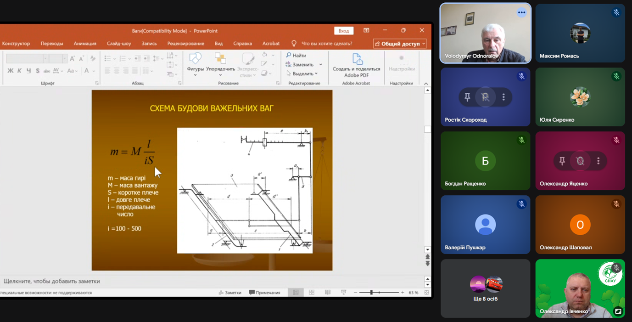This screenshot has width=632, height=322.
Task: Toggle bold Ж formatting
Action: tap(10, 71)
